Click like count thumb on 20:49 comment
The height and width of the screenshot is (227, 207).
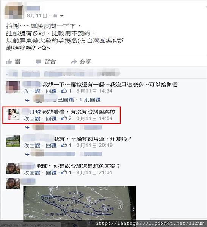pyautogui.click(x=64, y=145)
